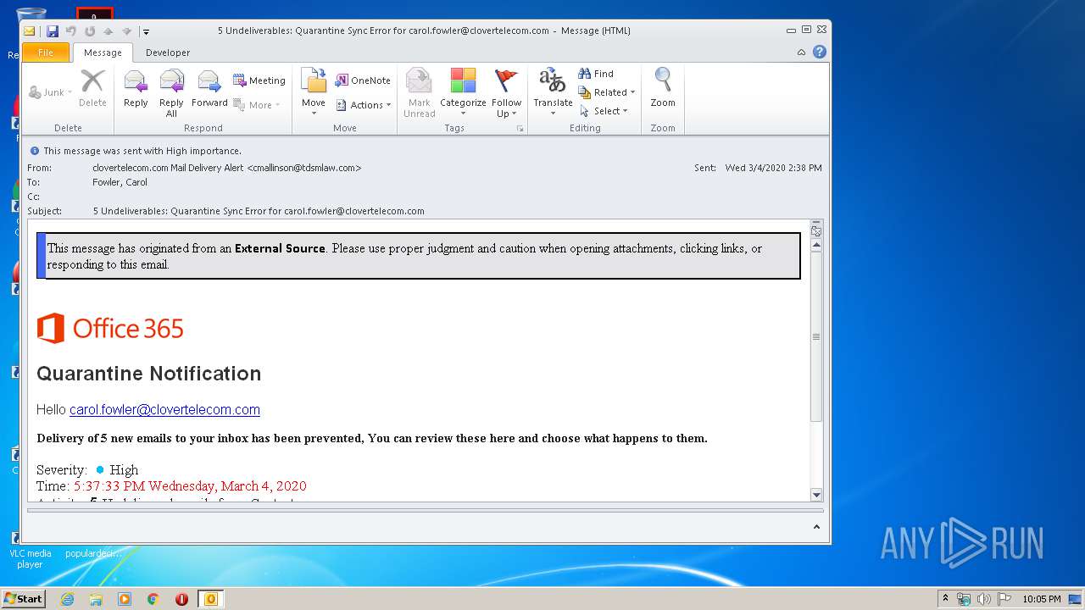1085x610 pixels.
Task: Click Reply All button
Action: (x=171, y=93)
